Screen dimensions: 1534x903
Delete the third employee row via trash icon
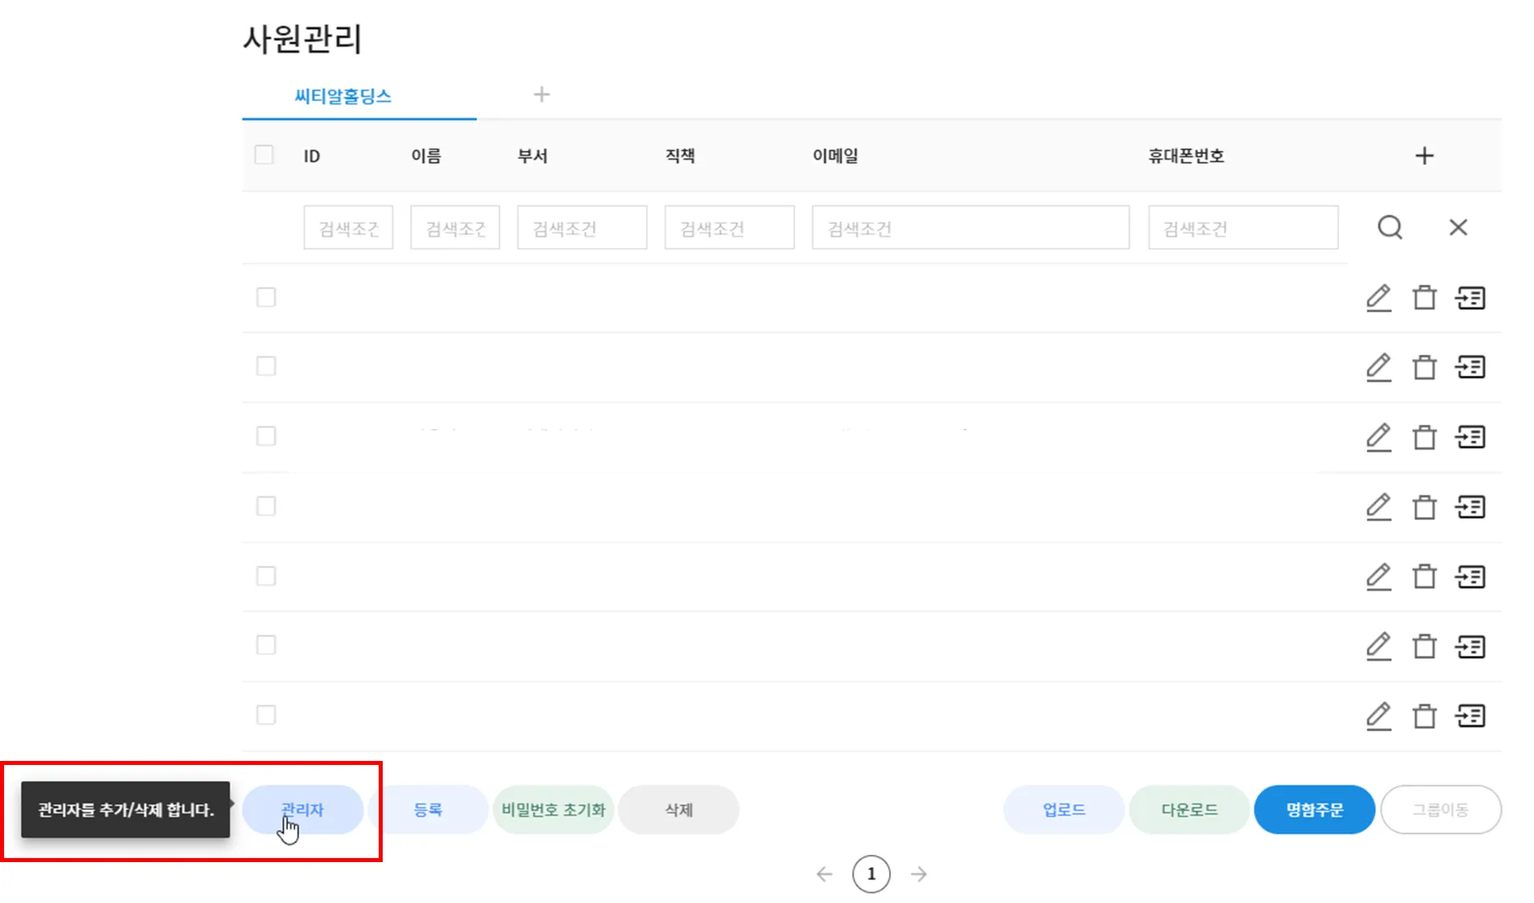click(1424, 437)
